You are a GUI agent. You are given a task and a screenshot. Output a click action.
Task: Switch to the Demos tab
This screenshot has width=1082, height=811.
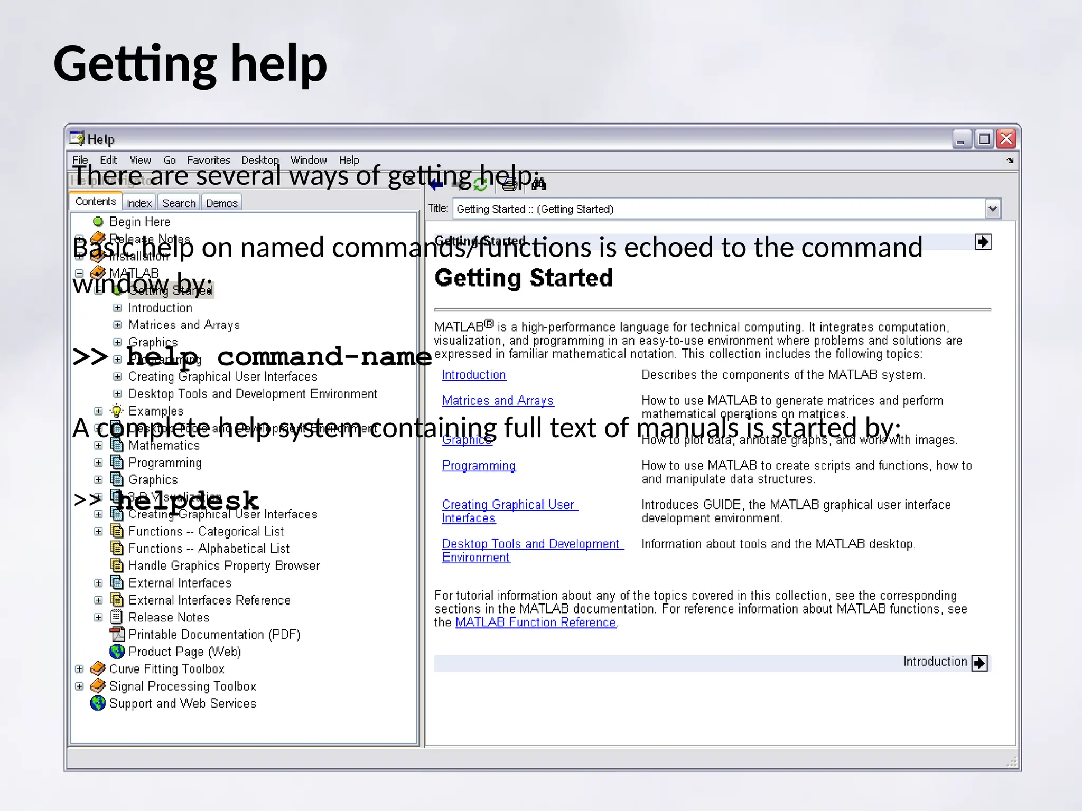pos(222,203)
